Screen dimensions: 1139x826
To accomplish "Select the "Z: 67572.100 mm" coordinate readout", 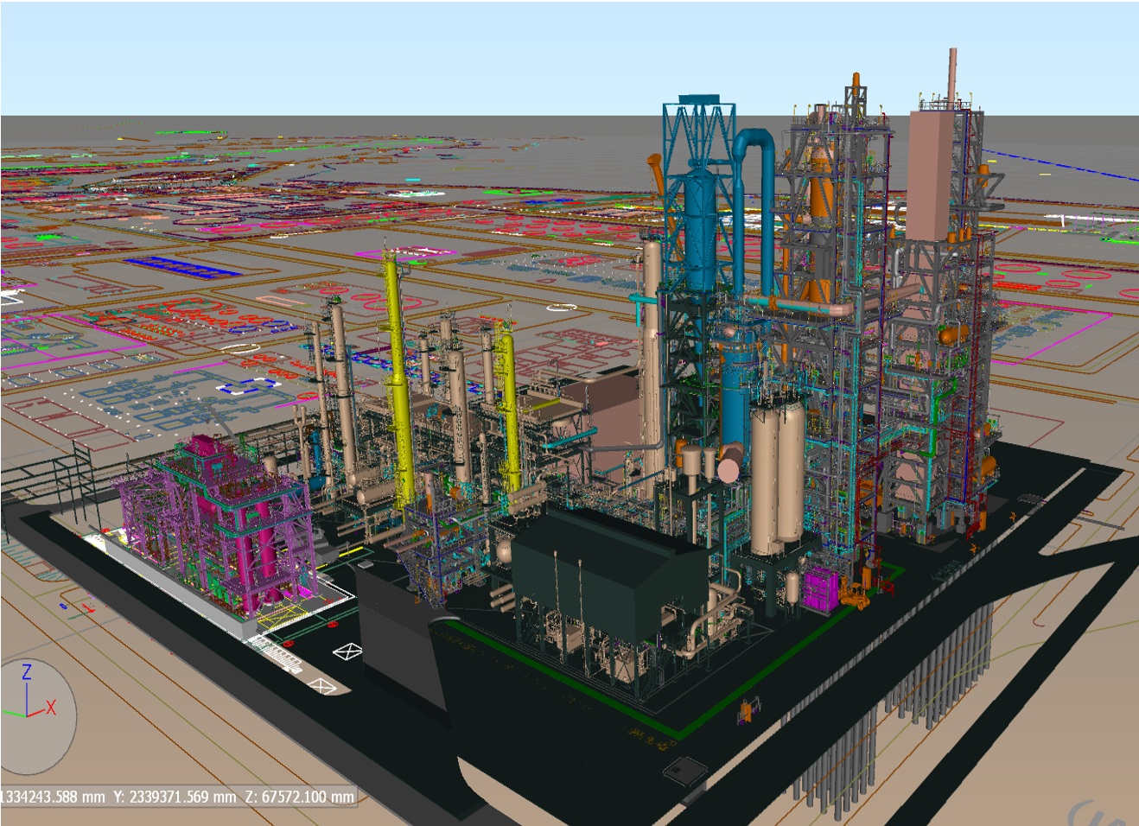I will 299,797.
